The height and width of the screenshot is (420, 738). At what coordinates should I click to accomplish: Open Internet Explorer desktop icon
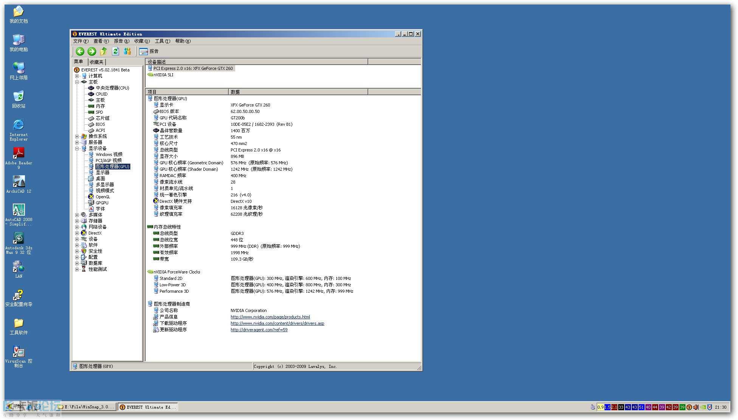pyautogui.click(x=19, y=130)
